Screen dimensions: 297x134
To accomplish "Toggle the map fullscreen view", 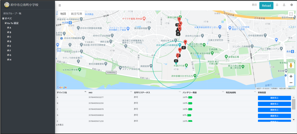I will pyautogui.click(x=291, y=14).
